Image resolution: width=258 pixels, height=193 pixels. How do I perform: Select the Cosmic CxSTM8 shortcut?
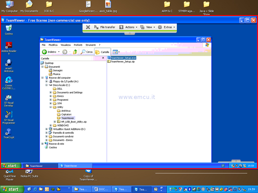pos(9,83)
